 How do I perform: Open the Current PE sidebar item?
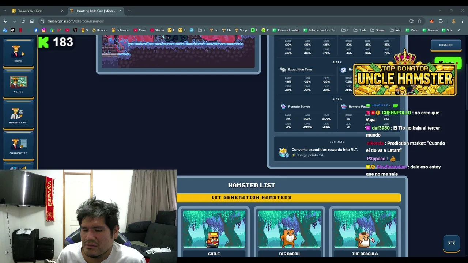click(x=18, y=146)
